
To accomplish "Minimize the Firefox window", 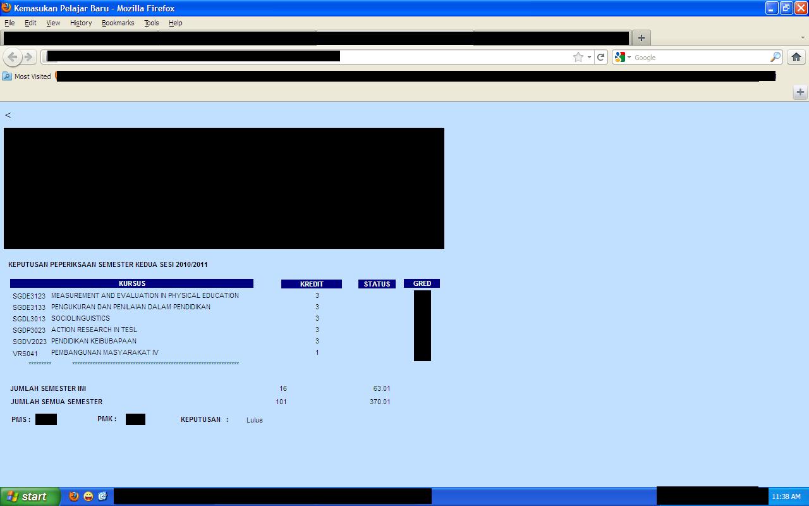I will (772, 8).
